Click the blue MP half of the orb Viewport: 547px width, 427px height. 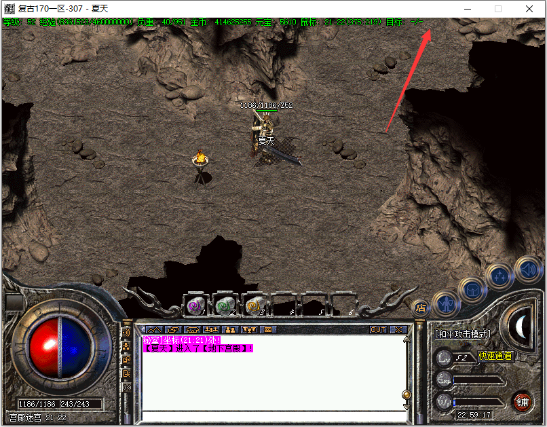[76, 348]
